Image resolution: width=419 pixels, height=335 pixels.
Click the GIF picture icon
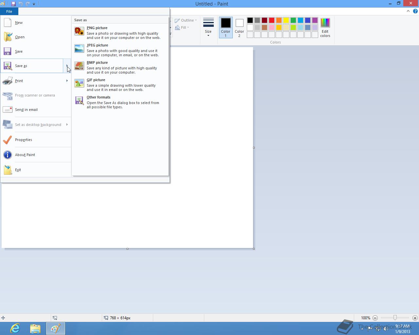79,83
